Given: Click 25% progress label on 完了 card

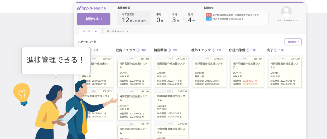Looking at the screenshot, I should [x=282, y=59].
